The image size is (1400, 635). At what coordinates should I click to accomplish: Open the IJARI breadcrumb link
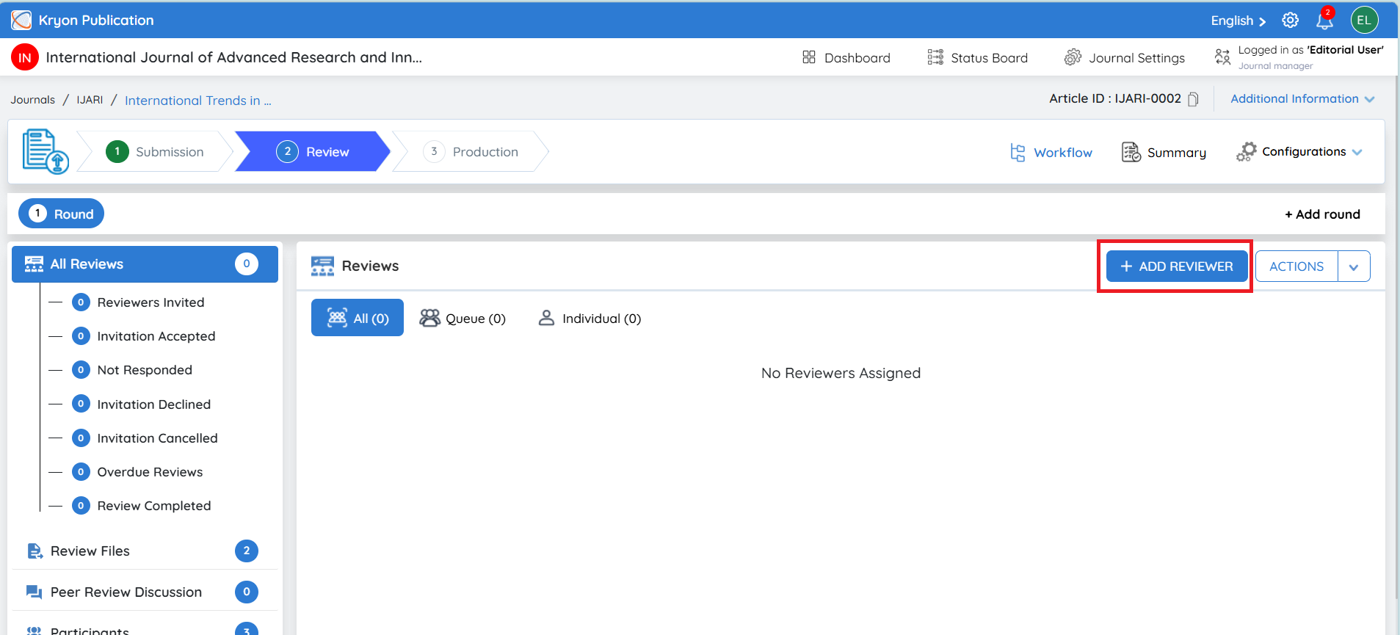coord(90,100)
